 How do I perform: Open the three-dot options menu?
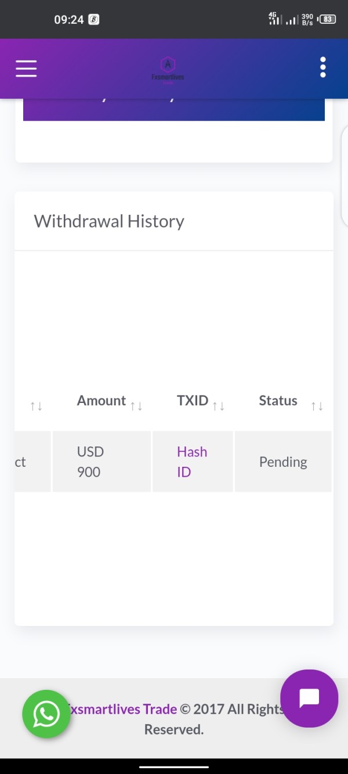coord(323,67)
